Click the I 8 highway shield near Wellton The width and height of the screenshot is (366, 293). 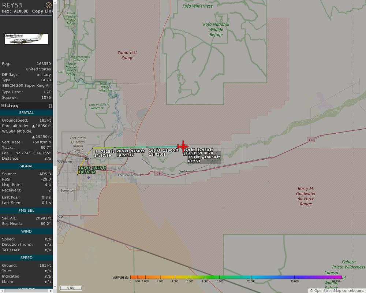pyautogui.click(x=158, y=173)
